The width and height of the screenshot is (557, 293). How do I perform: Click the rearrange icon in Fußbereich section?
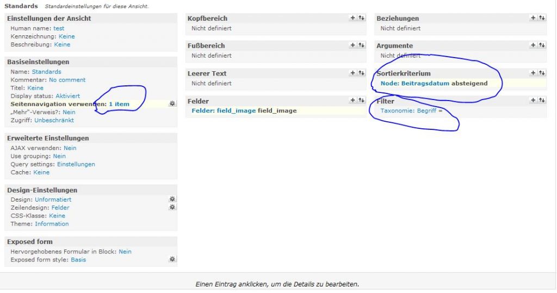coord(361,45)
